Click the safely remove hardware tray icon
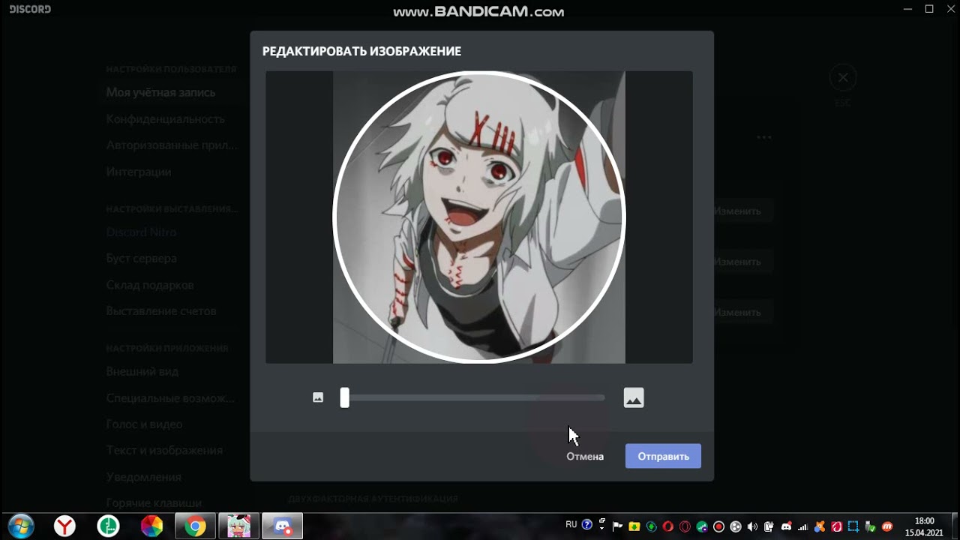960x540 pixels. 870,526
